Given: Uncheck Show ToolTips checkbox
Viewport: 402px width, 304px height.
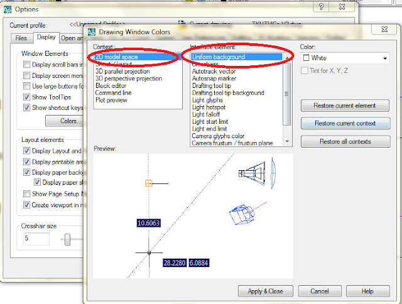Looking at the screenshot, I should (26, 97).
